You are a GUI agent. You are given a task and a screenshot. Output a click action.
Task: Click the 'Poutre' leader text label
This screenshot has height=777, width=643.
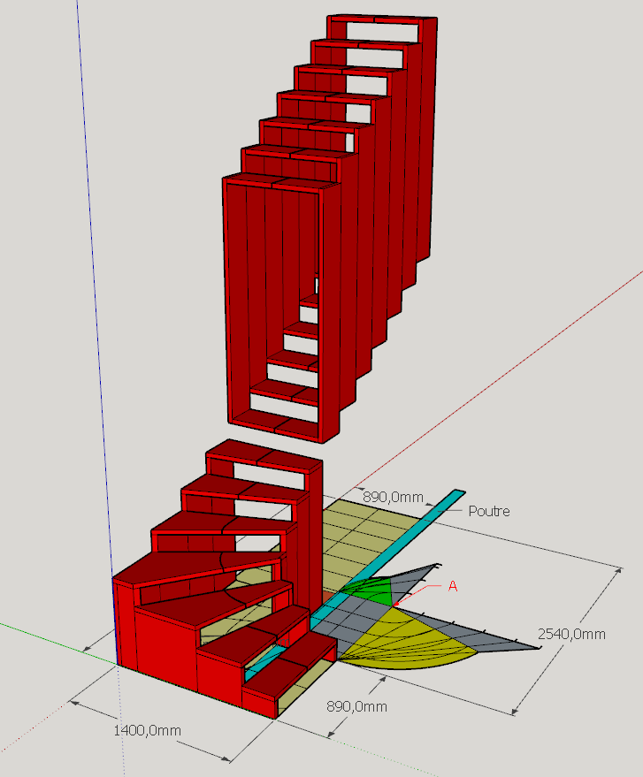point(489,511)
